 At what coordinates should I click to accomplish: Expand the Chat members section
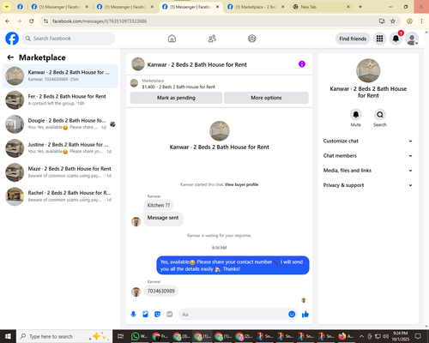(x=368, y=156)
